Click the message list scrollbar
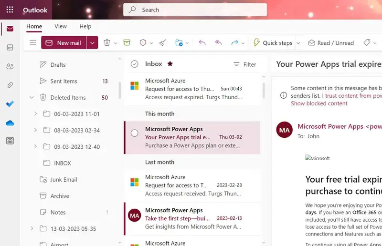Viewport: 382px width, 246px height. click(x=264, y=91)
